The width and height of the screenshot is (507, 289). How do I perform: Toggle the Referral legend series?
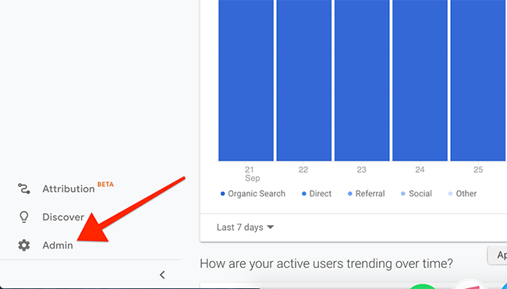(x=367, y=194)
